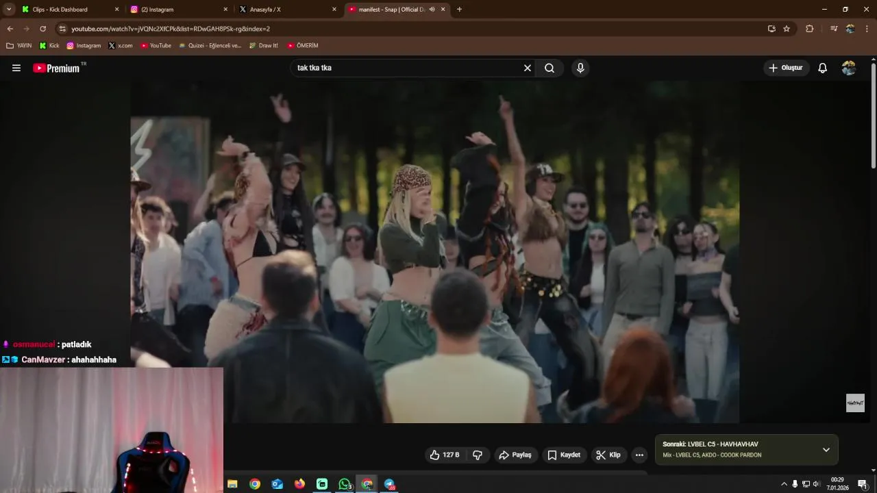Image resolution: width=877 pixels, height=493 pixels.
Task: Open Firefox from the taskbar
Action: (x=299, y=484)
